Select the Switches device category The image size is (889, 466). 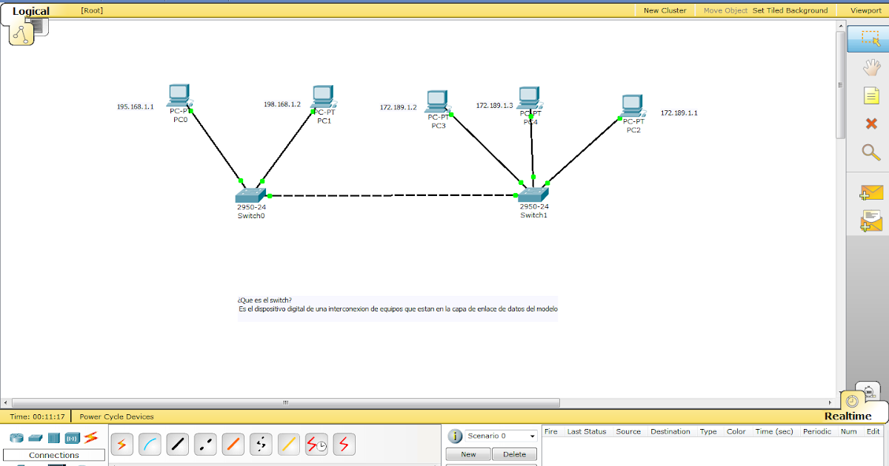(34, 437)
